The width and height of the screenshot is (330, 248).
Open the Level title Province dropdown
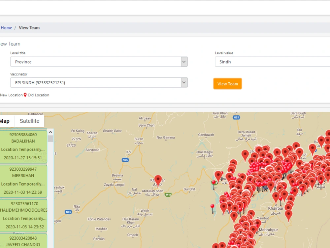pos(99,62)
